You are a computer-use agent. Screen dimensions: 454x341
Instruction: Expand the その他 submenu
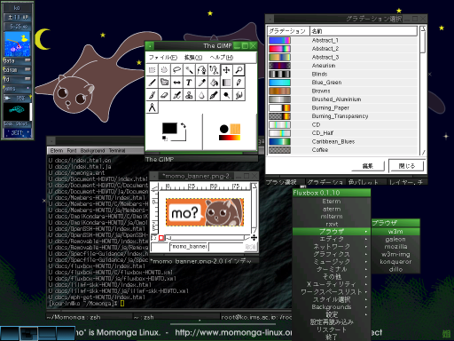tap(332, 277)
